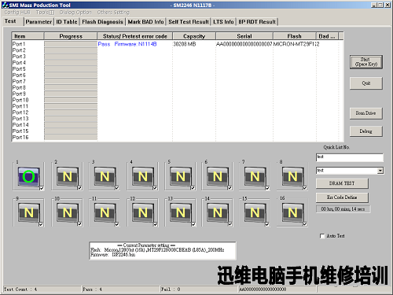Click port 16 N status icon
Screen dimensions: 393x295
click(293, 212)
